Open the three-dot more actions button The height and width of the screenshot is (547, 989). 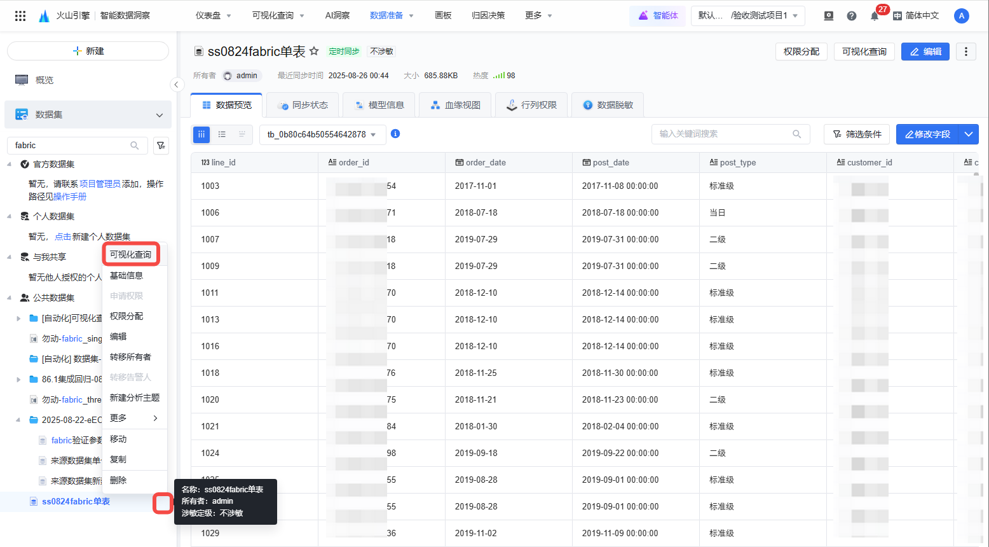pos(965,52)
